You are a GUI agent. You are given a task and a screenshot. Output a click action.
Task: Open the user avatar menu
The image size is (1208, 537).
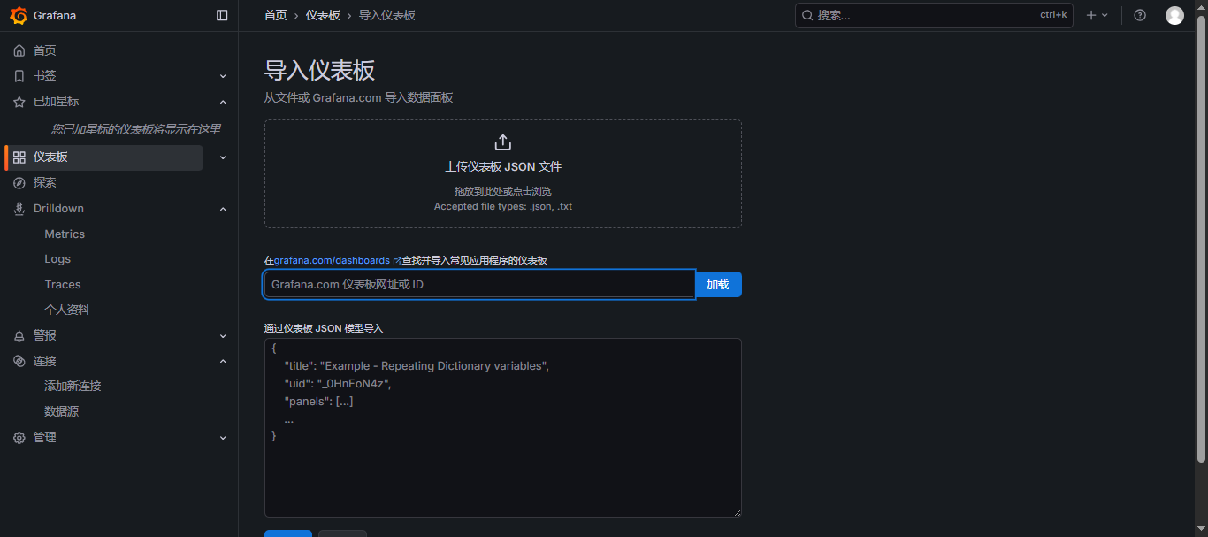point(1174,15)
